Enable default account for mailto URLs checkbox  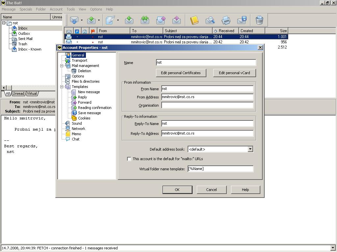coord(129,159)
